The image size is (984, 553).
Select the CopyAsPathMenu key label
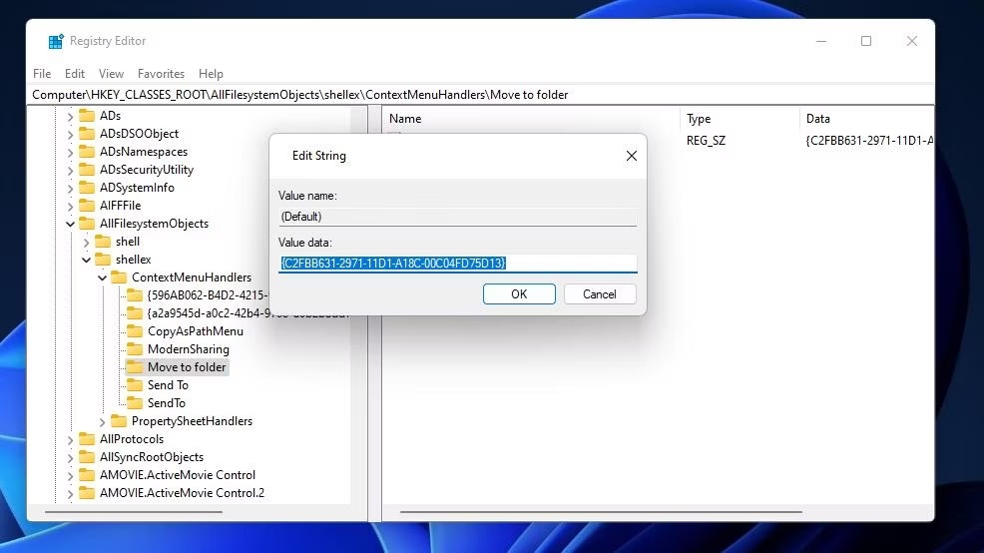click(x=196, y=331)
